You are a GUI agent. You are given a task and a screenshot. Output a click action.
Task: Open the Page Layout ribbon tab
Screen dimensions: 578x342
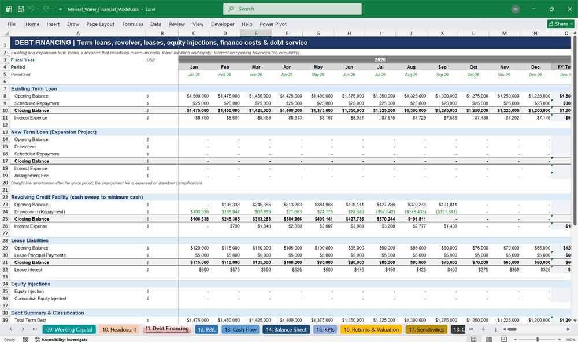tap(100, 24)
